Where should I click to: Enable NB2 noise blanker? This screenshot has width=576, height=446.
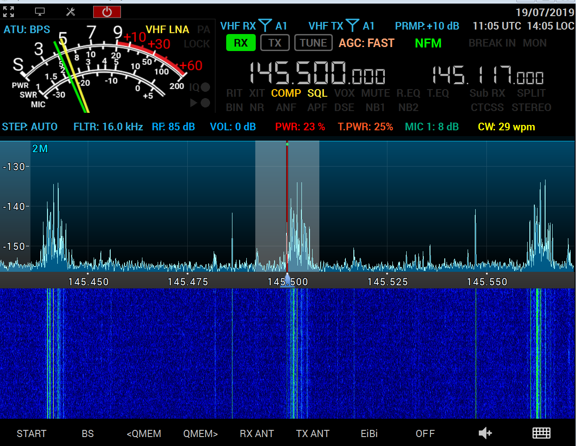tap(408, 107)
